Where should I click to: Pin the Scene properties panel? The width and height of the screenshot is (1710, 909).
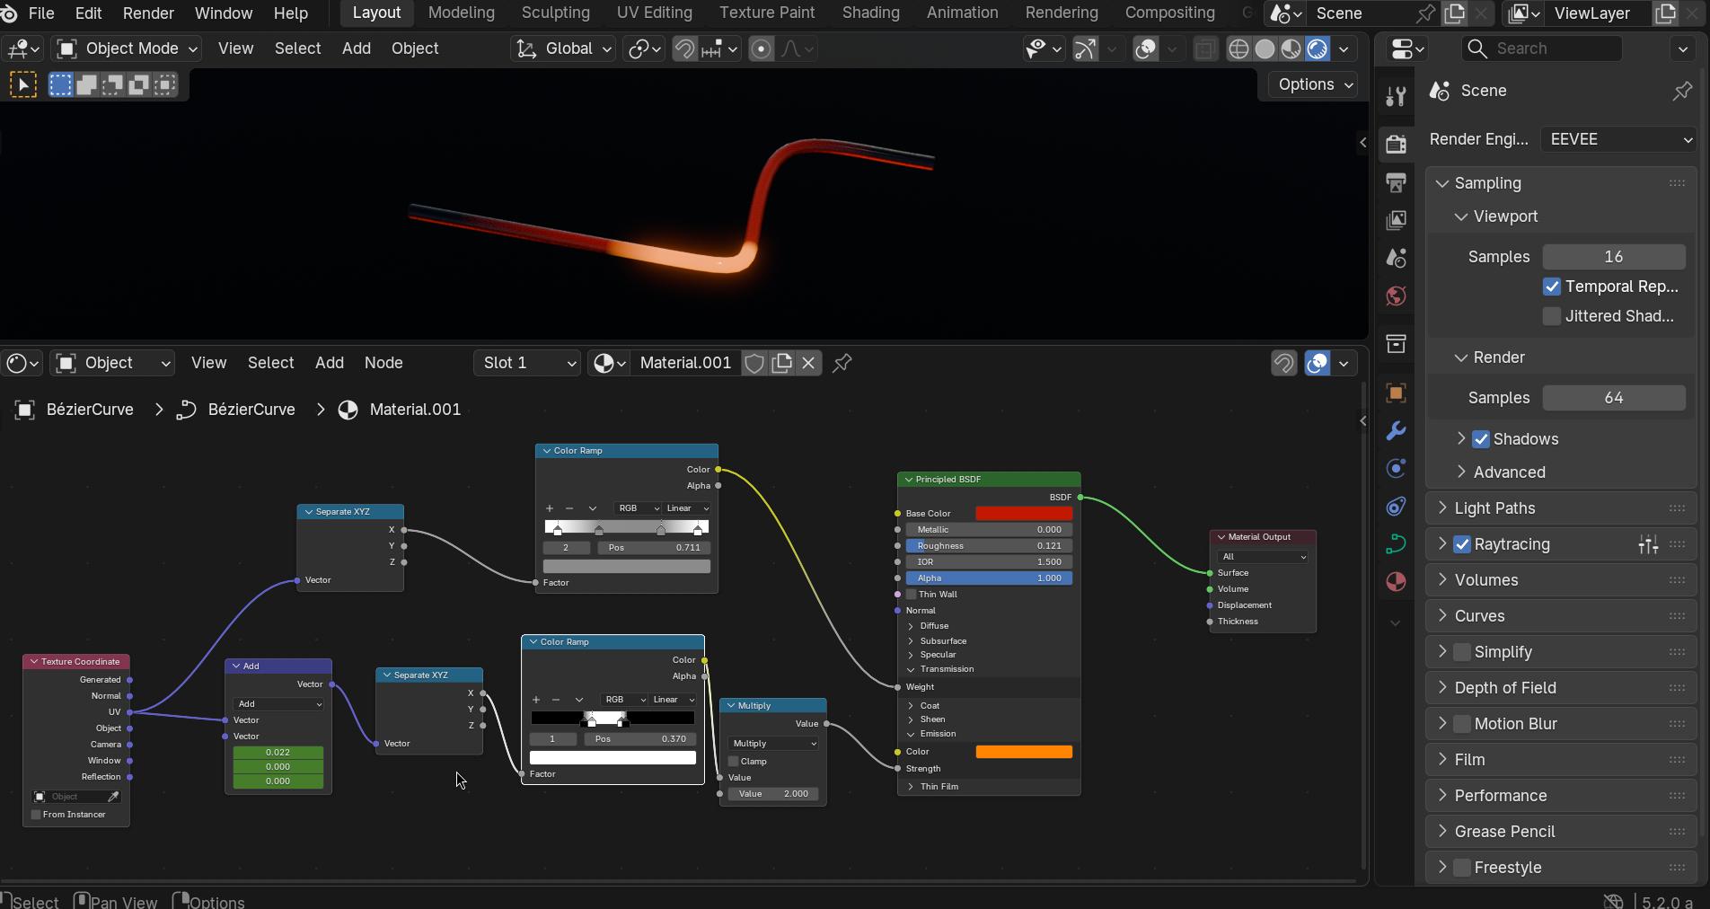[1682, 91]
